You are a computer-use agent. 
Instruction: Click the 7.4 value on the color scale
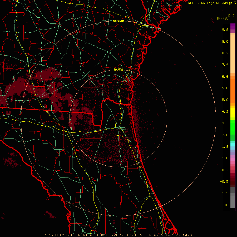click(x=225, y=65)
